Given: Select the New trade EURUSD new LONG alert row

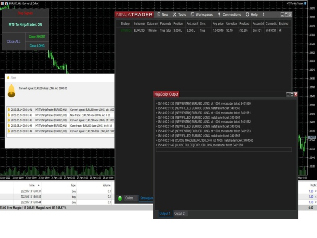Looking at the screenshot, I should click(x=60, y=115).
